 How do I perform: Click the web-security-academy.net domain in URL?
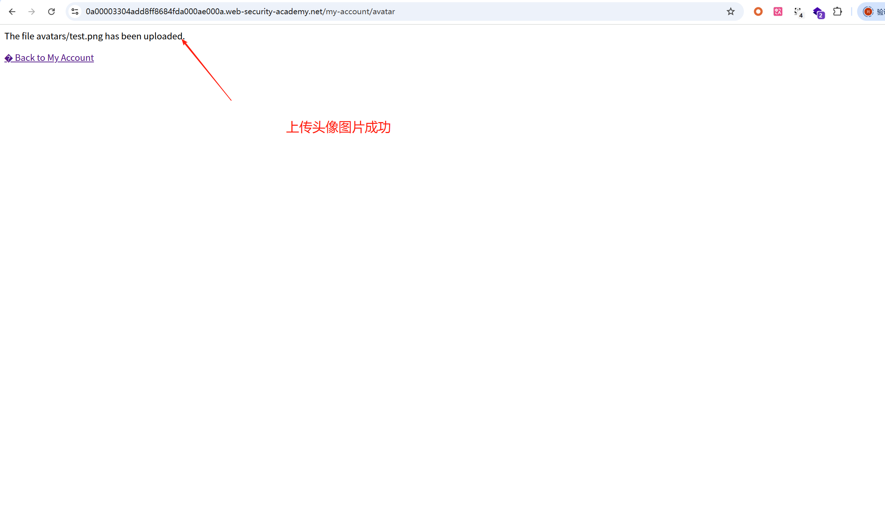(273, 12)
